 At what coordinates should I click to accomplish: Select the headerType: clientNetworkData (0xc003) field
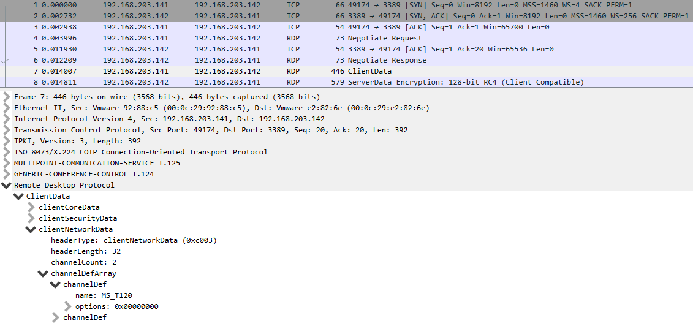[134, 240]
